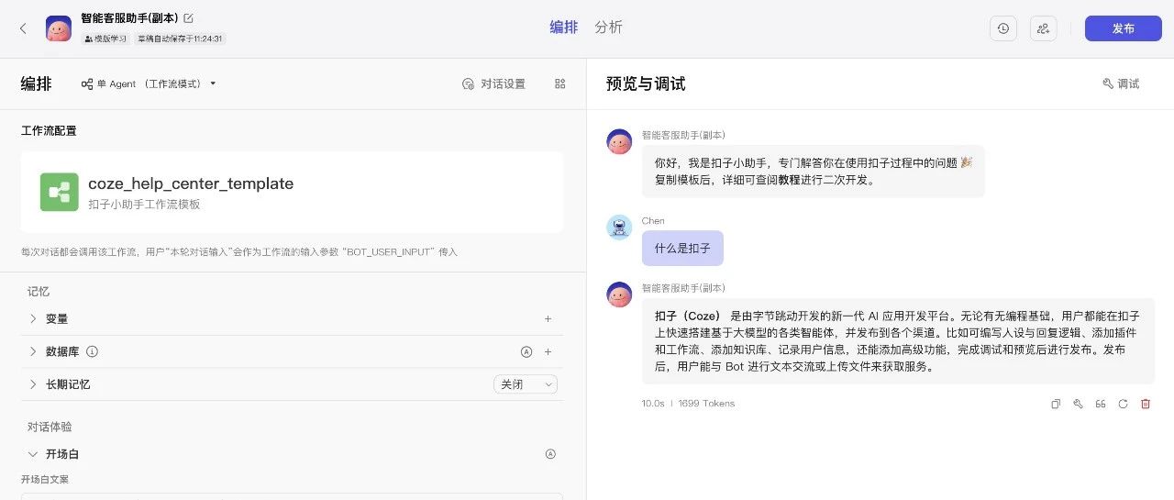Viewport: 1174px width, 500px height.
Task: Show the 数据库 info tooltip icon
Action: pos(92,351)
